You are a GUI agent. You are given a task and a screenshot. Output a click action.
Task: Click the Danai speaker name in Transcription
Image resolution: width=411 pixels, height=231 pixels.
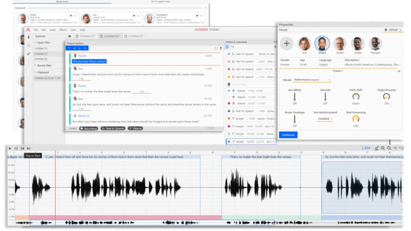coord(82,86)
